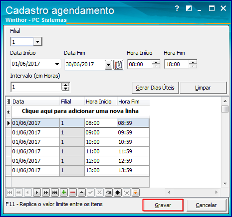Click the horizontal scroll right arrow
Viewport: 232px width, 217px height.
pyautogui.click(x=216, y=192)
